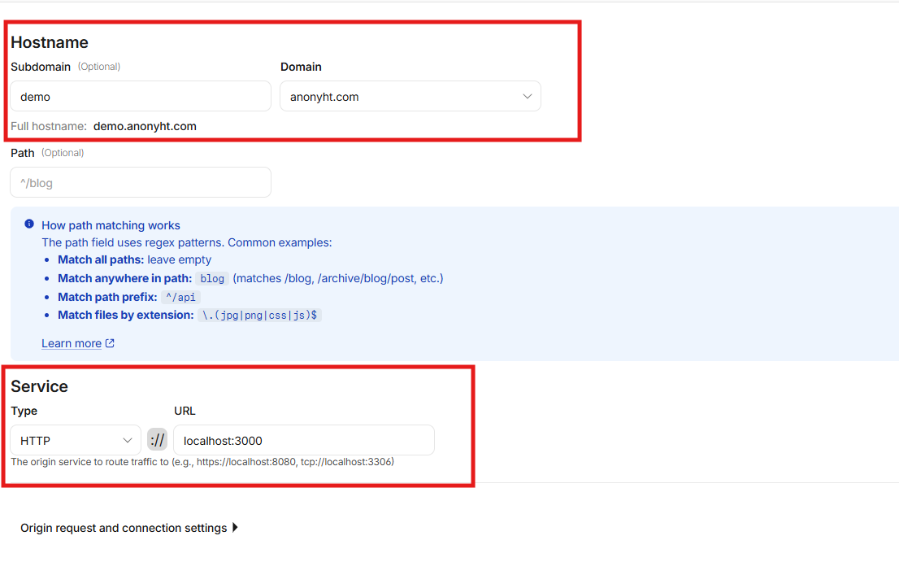
Task: Click the Domain field label
Action: click(x=301, y=67)
